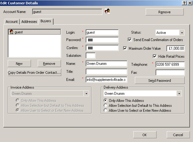This screenshot has height=142, width=193.
Task: Switch to the Account tab
Action: (x=12, y=22)
